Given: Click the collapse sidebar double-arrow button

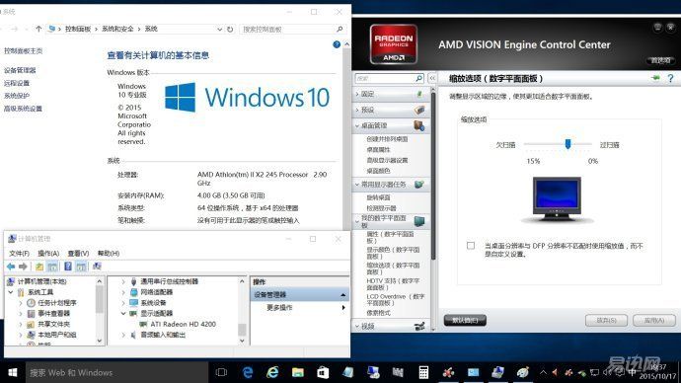Looking at the screenshot, I should tap(432, 78).
